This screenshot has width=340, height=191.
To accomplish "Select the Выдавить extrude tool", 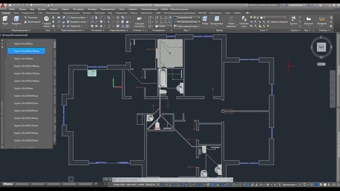I will pyautogui.click(x=16, y=21).
